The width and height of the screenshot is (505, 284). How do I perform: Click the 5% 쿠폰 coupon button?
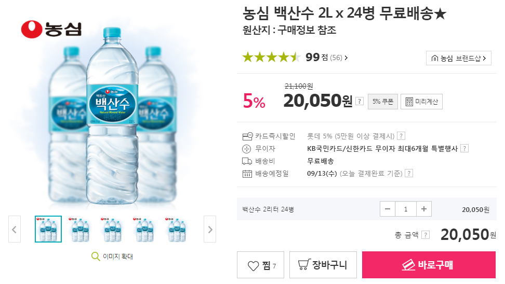tap(383, 102)
